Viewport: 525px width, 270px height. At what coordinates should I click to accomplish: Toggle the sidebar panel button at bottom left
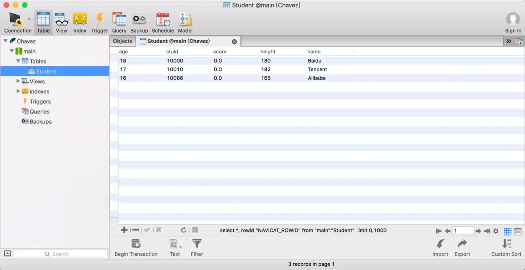point(7,254)
